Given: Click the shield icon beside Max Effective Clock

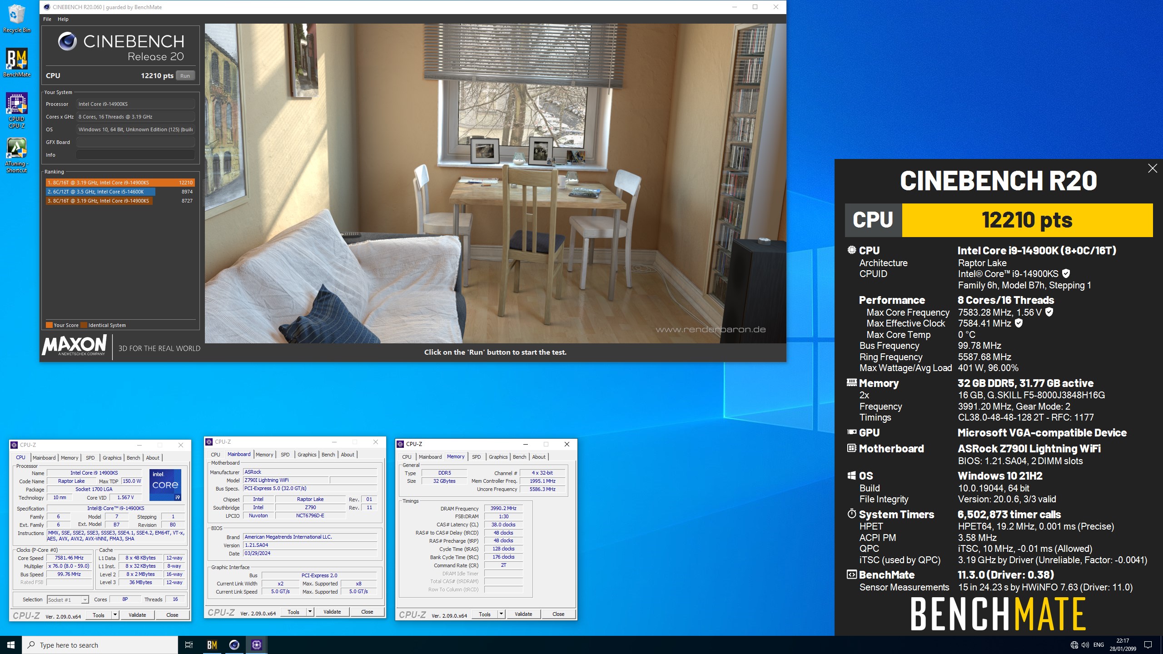Looking at the screenshot, I should [x=1019, y=323].
